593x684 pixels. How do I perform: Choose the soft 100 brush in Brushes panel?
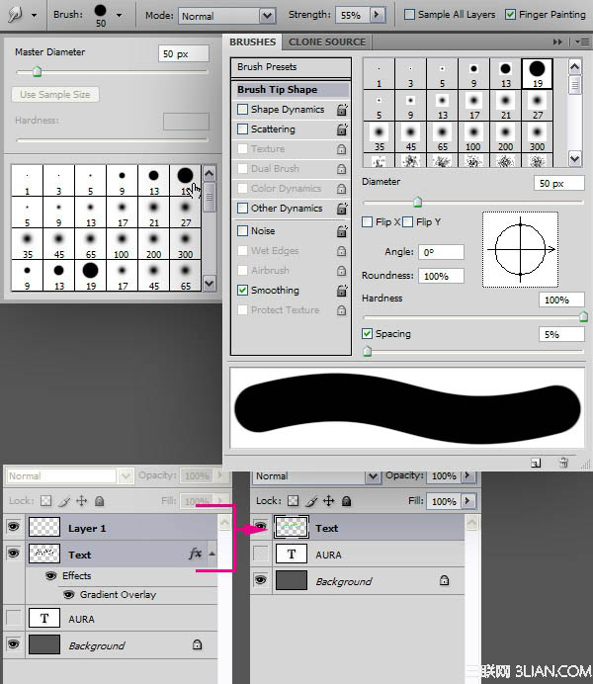click(x=473, y=137)
